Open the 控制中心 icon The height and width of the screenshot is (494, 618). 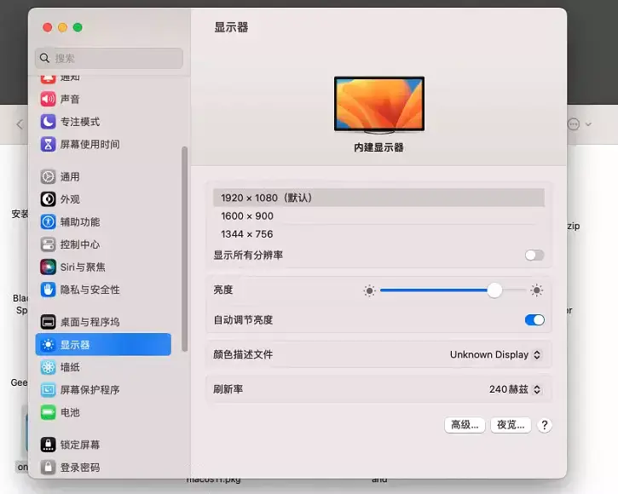pos(48,244)
